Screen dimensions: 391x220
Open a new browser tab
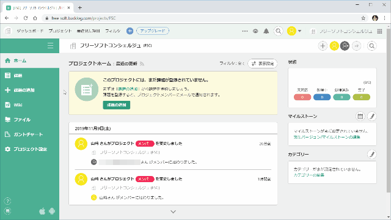click(x=80, y=8)
